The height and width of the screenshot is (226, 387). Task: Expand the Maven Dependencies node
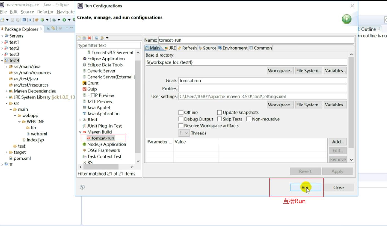click(x=6, y=91)
